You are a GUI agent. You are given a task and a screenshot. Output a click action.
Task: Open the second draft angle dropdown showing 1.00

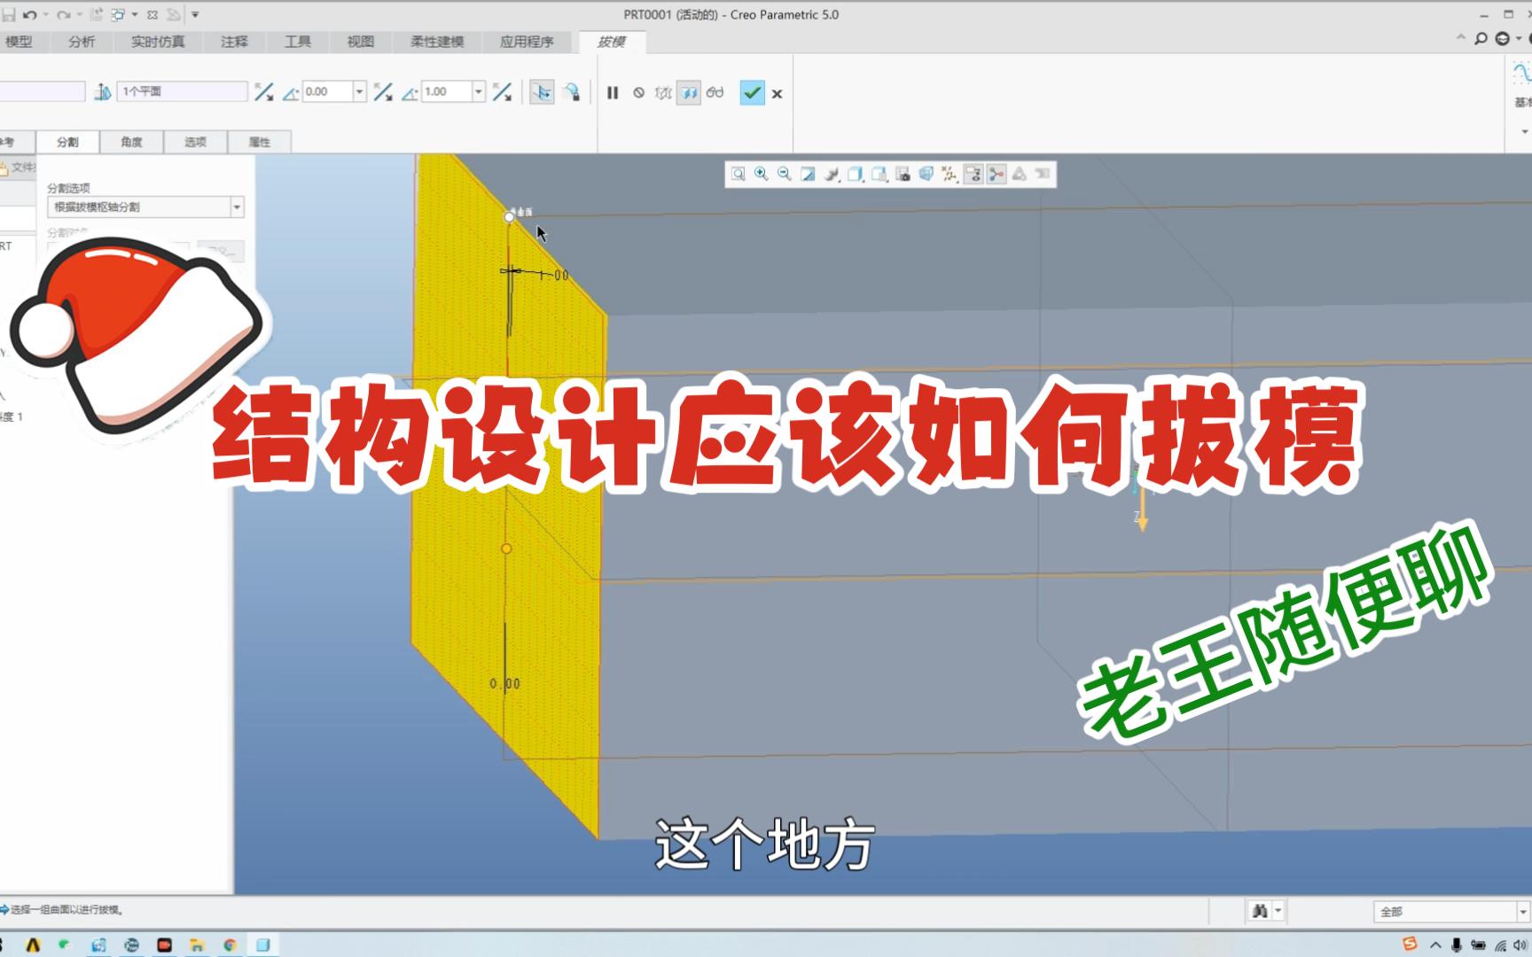pos(478,91)
